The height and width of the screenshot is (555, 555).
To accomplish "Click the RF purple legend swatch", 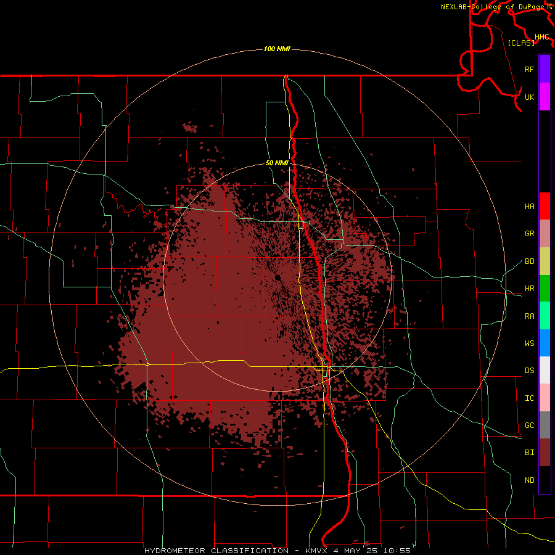I will pos(545,69).
